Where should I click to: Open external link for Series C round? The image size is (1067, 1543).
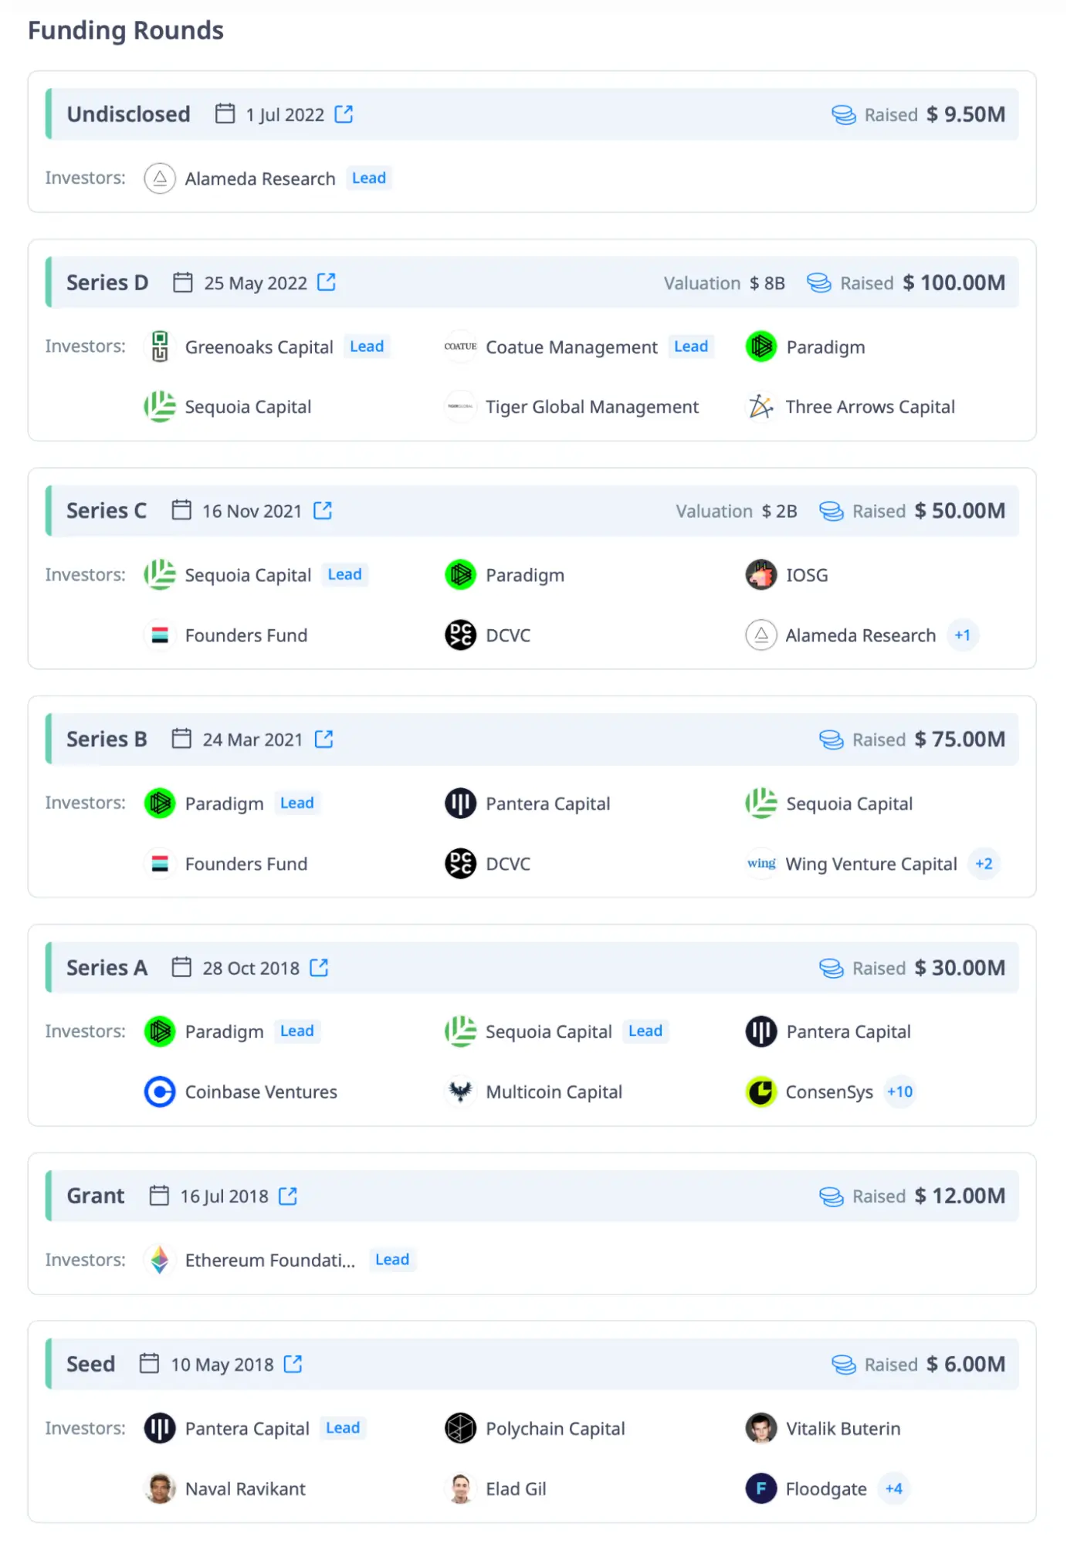[x=323, y=510]
